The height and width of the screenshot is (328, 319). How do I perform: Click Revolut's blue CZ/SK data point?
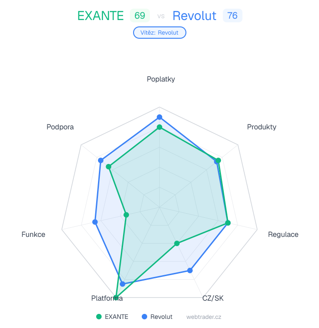pyautogui.click(x=190, y=271)
